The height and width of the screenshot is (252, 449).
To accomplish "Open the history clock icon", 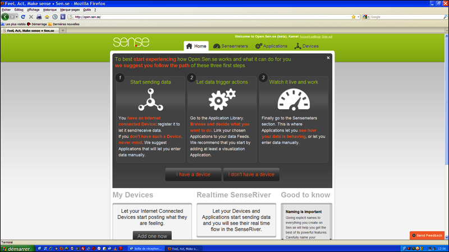I will point(54,17).
